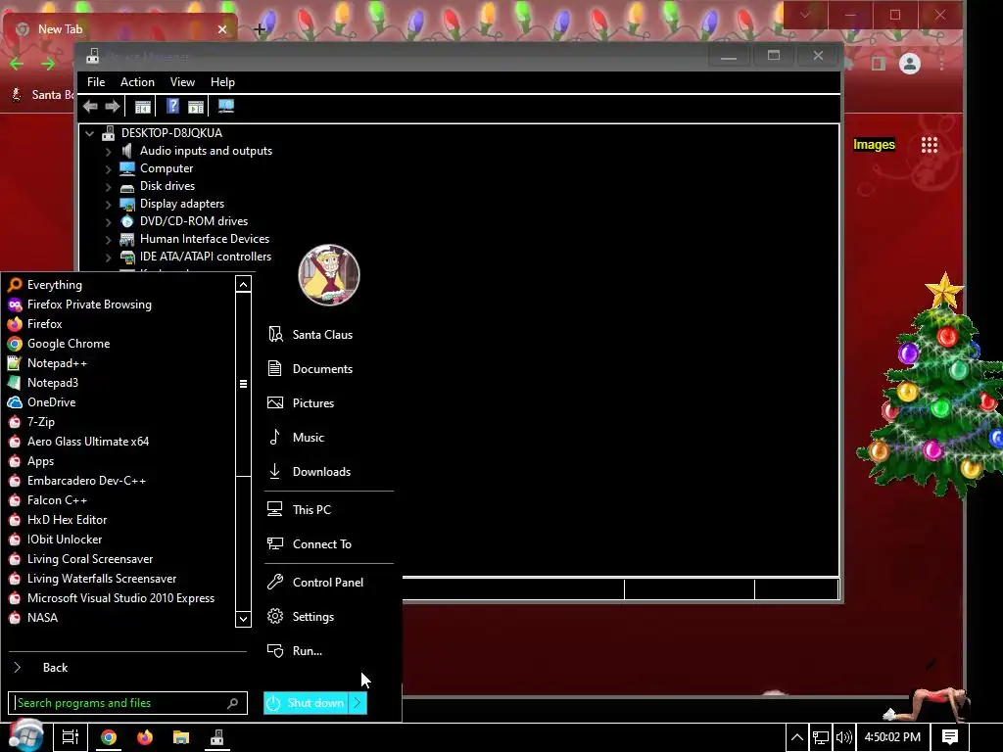Click the blue Help icon in Device Manager toolbar
Screen dimensions: 1003x752
click(172, 106)
